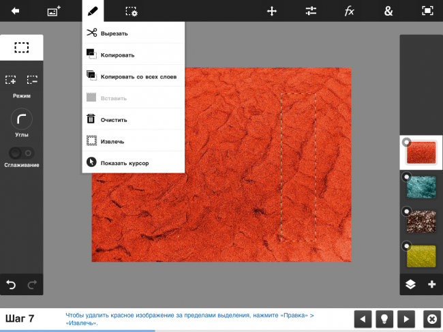Screen dimensions: 443x332
Task: Select the brown texture layer thumbnail
Action: click(x=421, y=221)
